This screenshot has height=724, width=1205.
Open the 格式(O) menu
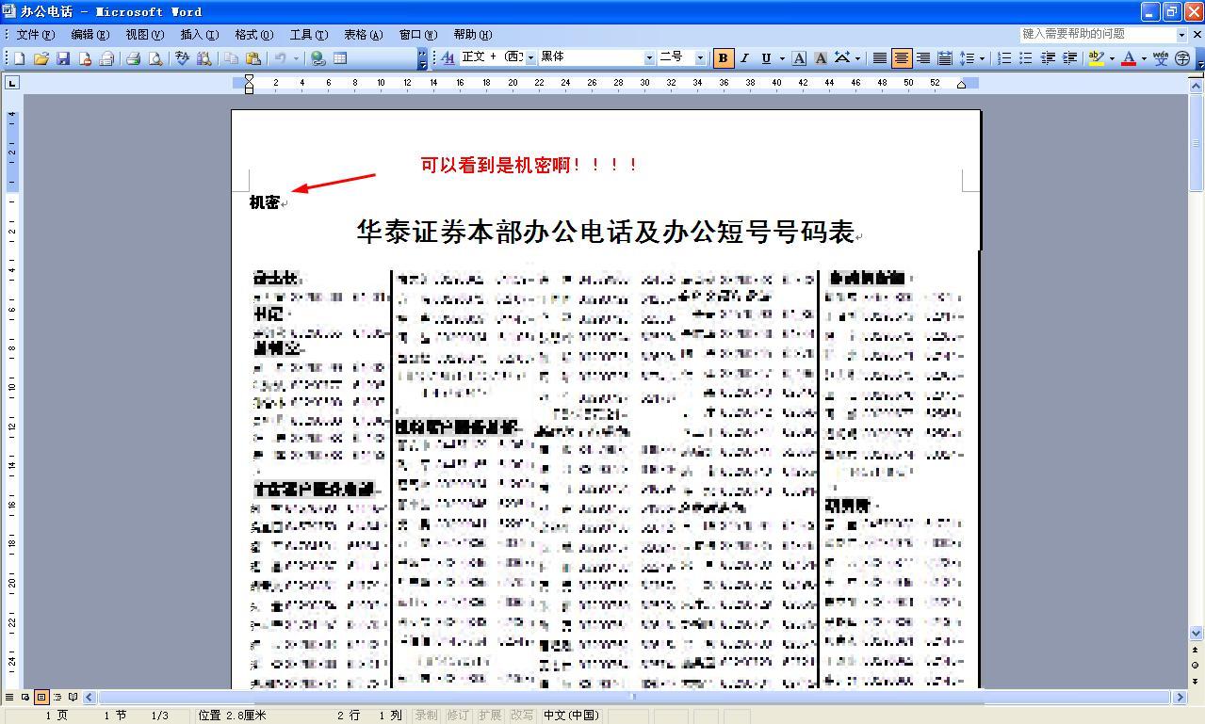click(x=254, y=34)
